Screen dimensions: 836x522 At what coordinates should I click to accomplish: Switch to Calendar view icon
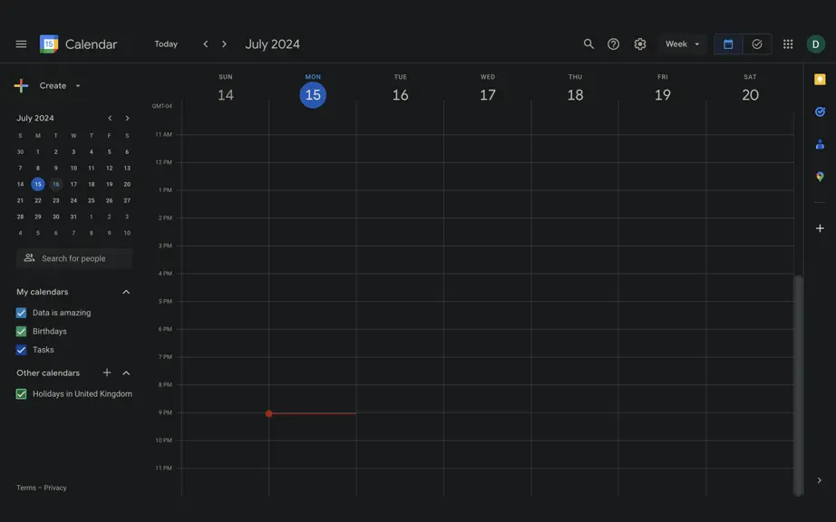pos(728,44)
